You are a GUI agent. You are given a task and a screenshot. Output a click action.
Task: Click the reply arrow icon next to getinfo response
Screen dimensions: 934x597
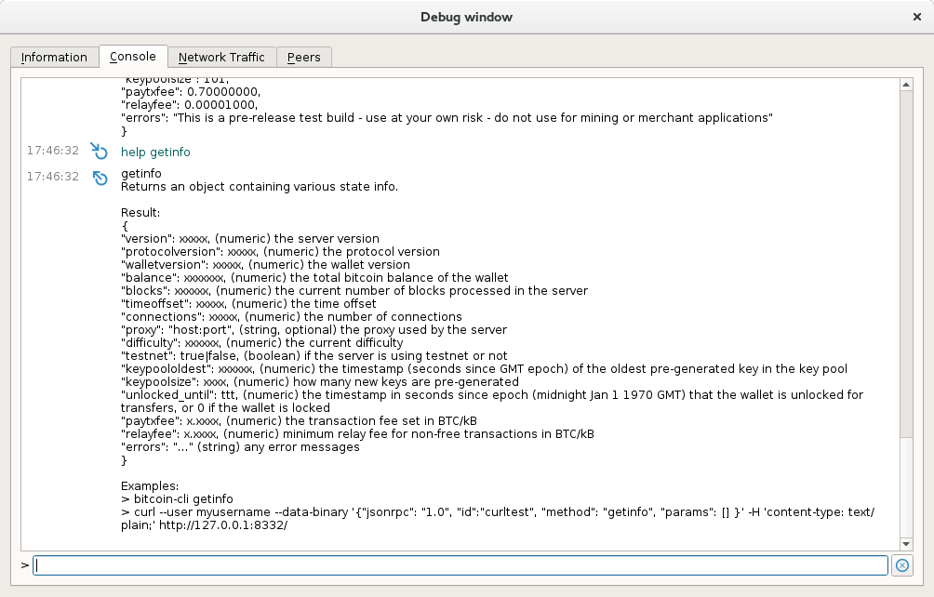100,178
